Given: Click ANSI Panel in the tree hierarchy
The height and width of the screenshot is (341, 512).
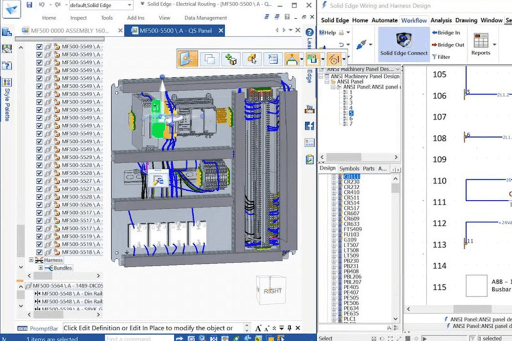Looking at the screenshot, I should (x=351, y=82).
